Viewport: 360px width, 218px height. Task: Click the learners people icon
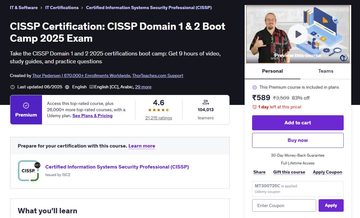click(205, 102)
